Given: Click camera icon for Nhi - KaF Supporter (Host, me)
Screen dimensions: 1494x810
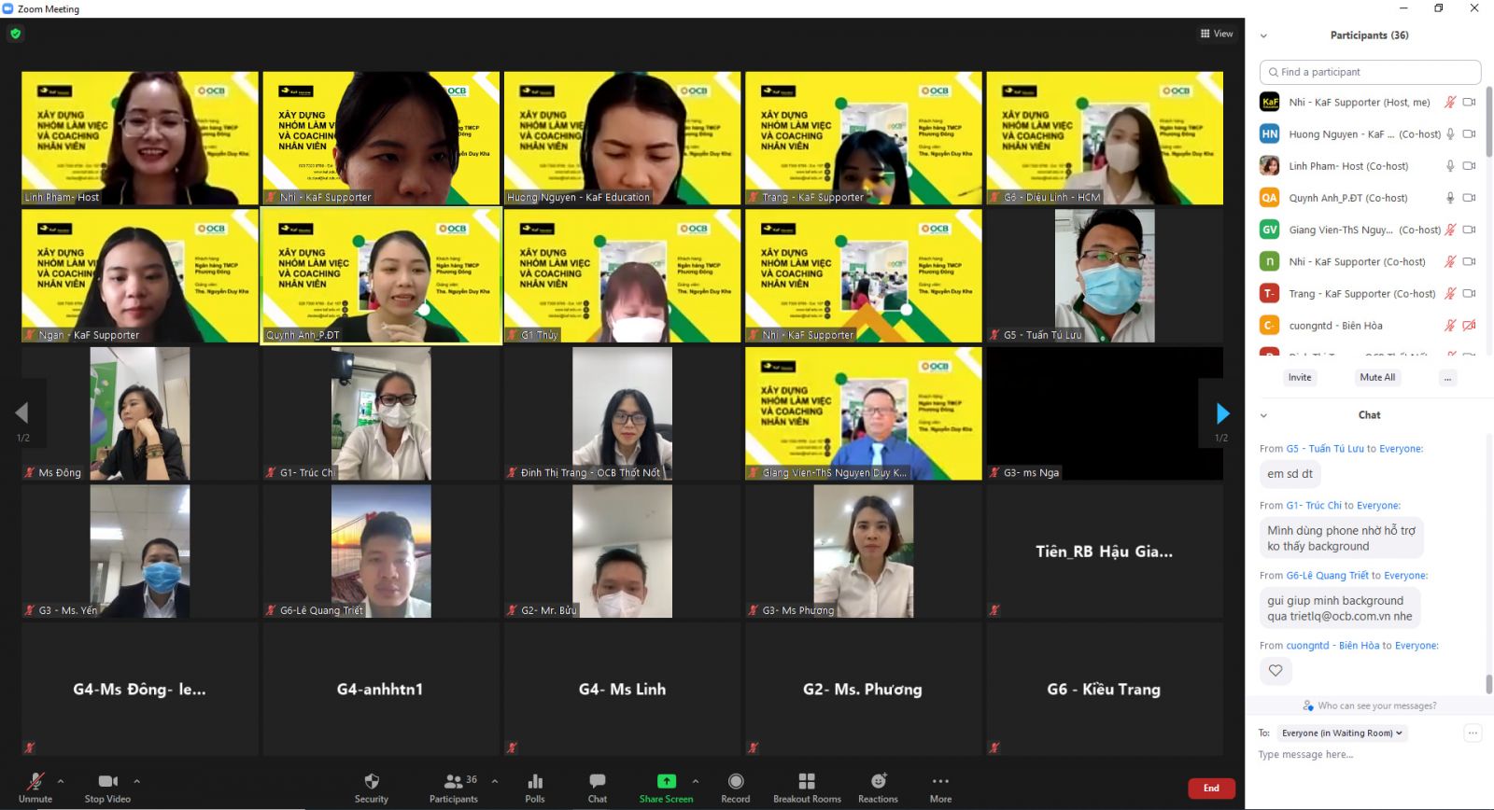Looking at the screenshot, I should point(1469,103).
